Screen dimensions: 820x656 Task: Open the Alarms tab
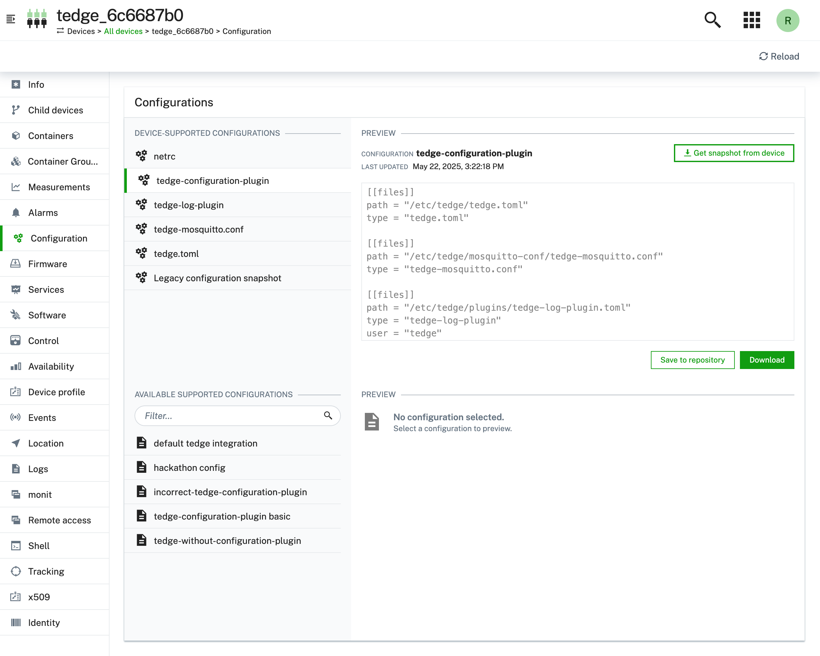tap(54, 213)
